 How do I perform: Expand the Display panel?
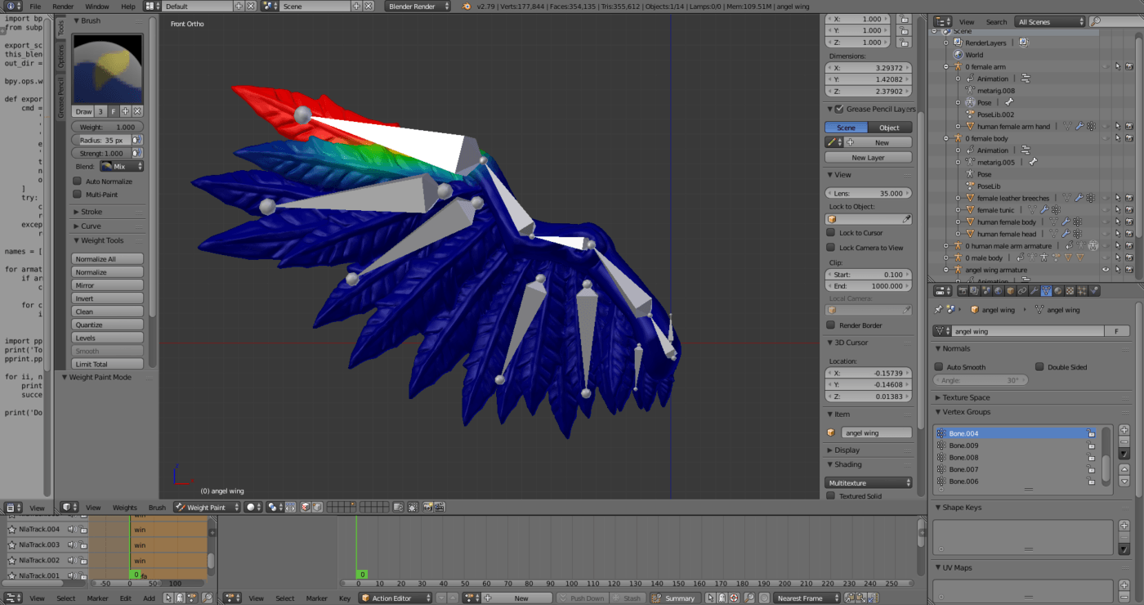[847, 450]
